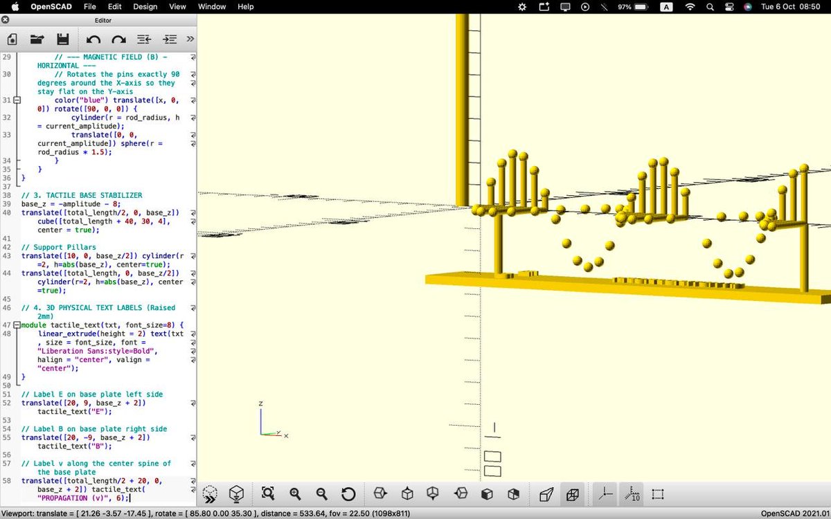Unindent the selected code lines
831x519 pixels.
144,39
